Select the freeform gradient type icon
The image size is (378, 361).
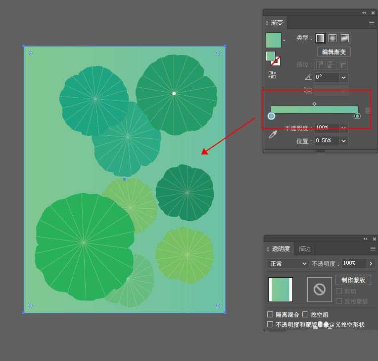(345, 38)
